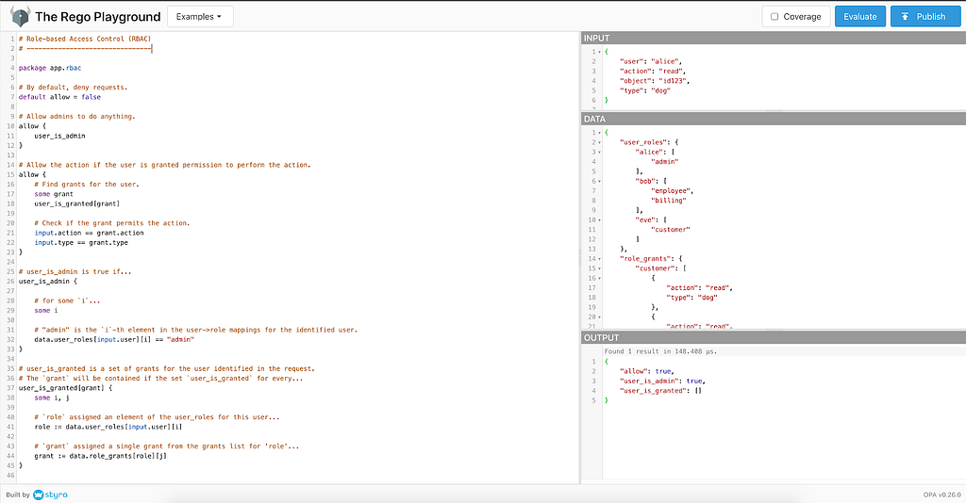This screenshot has height=503, width=966.
Task: Click "package app.rbac" line in editor
Action: click(50, 68)
